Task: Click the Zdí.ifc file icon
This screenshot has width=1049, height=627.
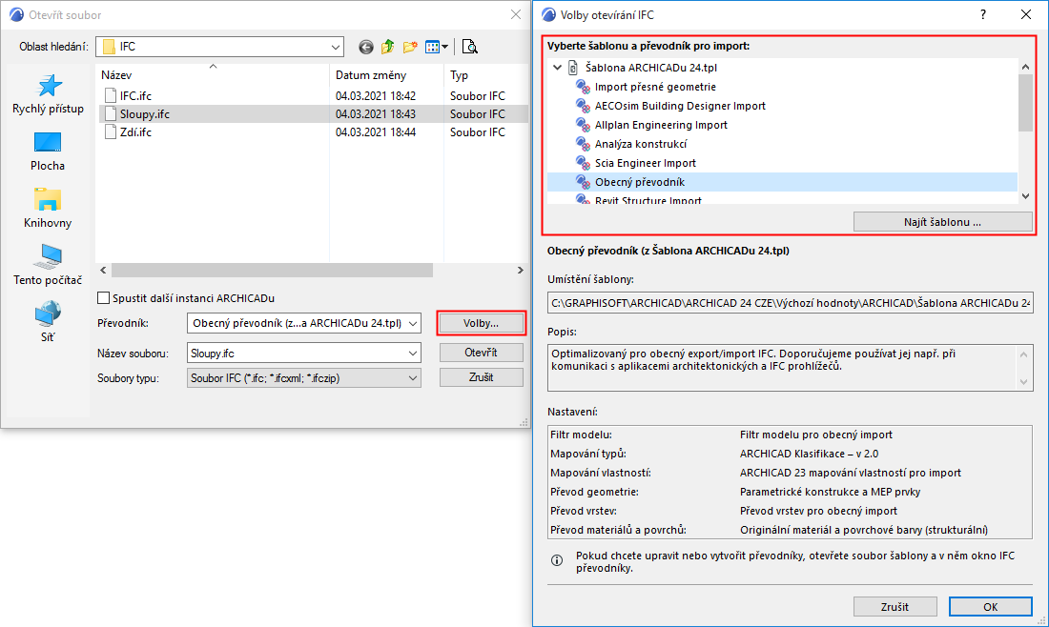Action: tap(111, 132)
